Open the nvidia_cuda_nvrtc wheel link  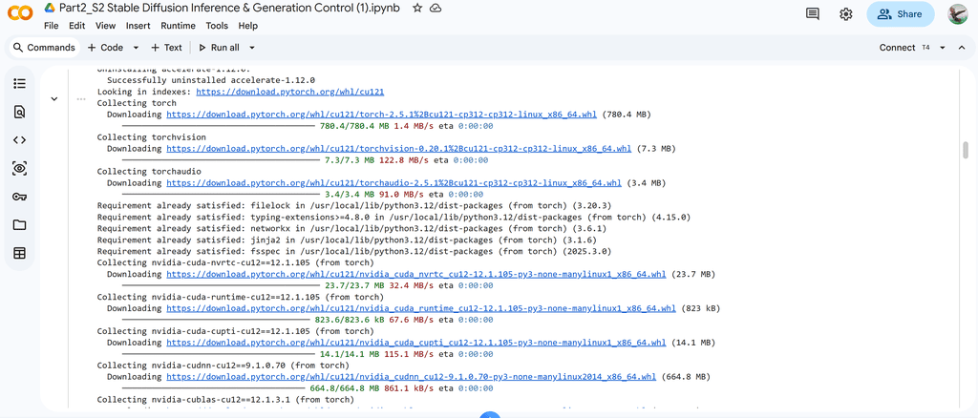415,274
